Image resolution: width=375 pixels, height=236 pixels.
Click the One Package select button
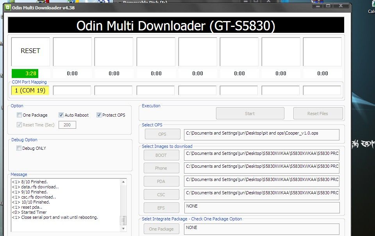point(161,229)
